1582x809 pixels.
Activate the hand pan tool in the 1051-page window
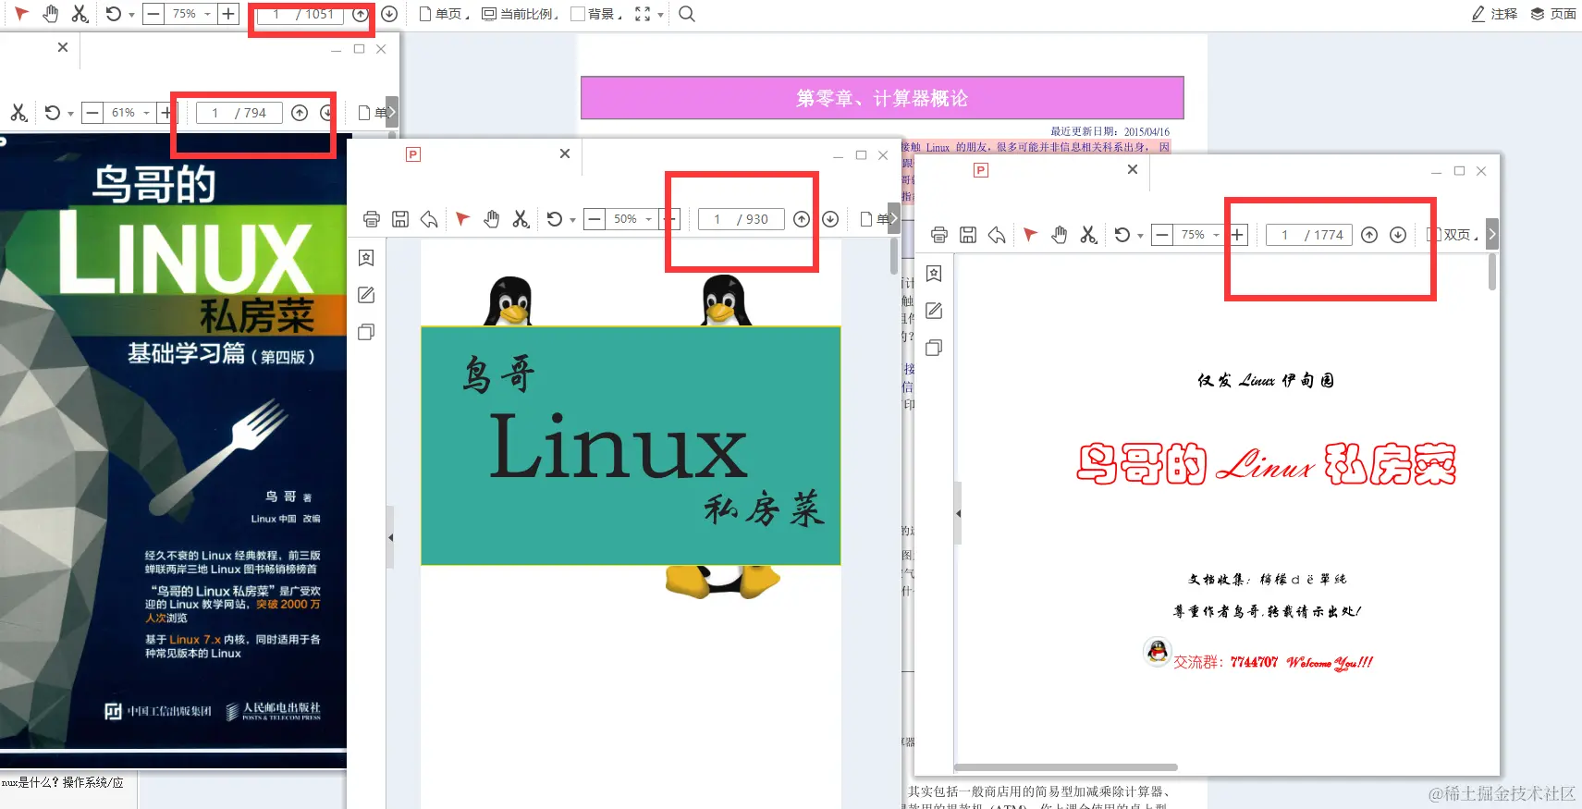point(51,14)
